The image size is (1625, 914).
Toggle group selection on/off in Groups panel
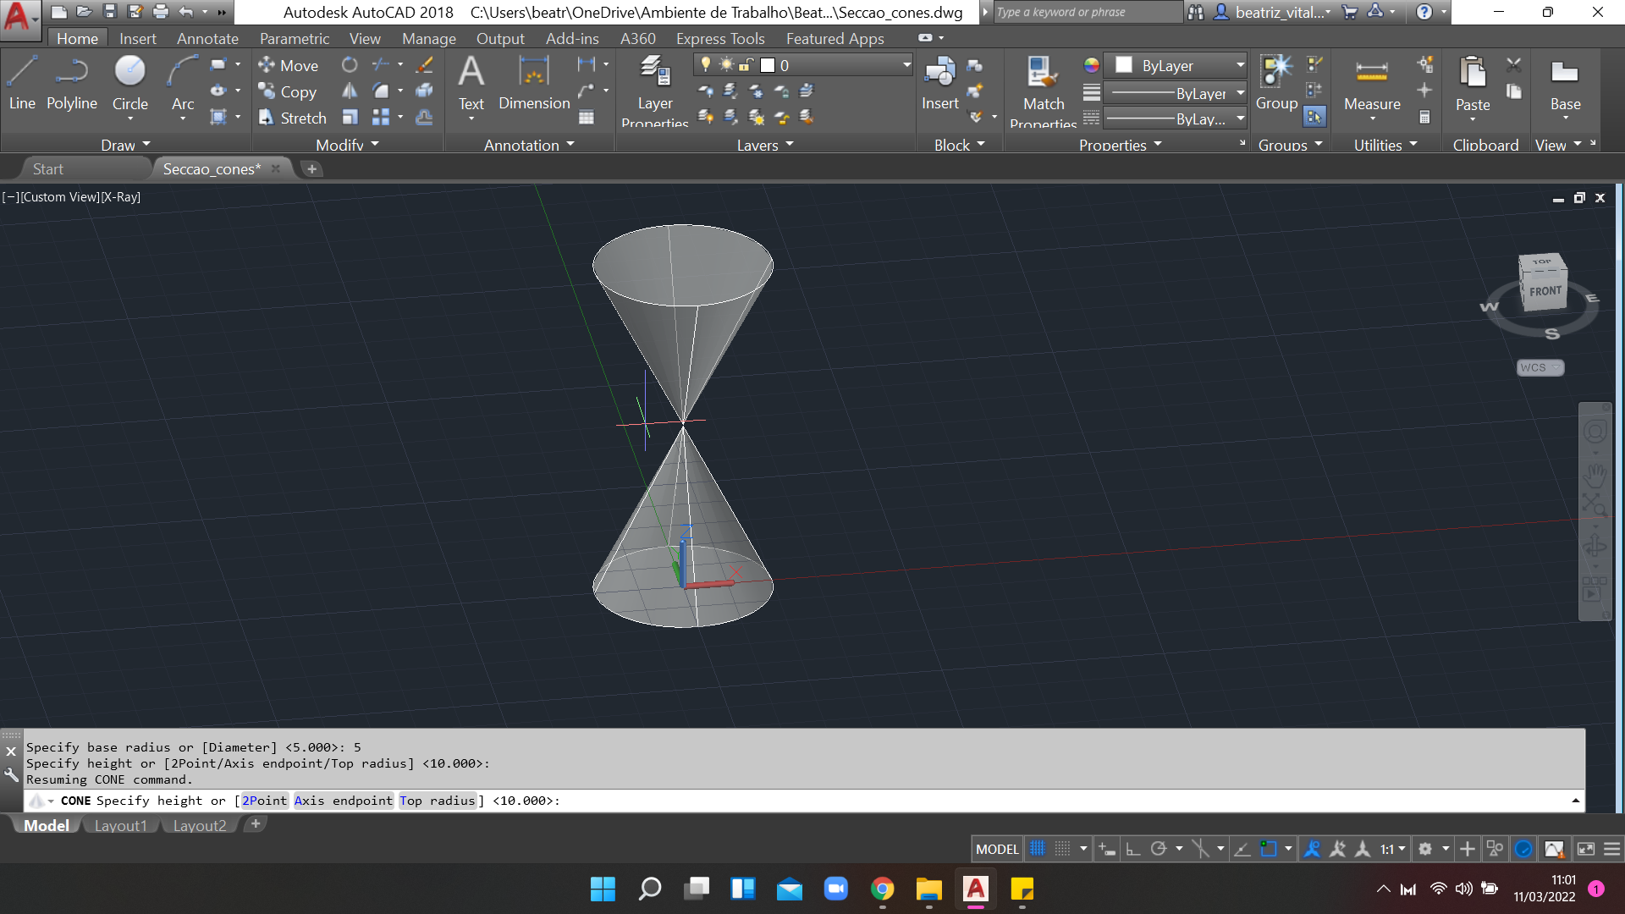(1314, 117)
